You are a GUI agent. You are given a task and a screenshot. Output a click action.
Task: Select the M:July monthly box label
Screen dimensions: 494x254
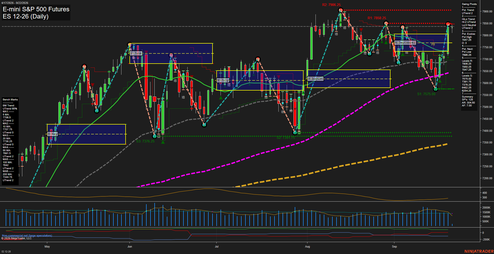[223, 80]
